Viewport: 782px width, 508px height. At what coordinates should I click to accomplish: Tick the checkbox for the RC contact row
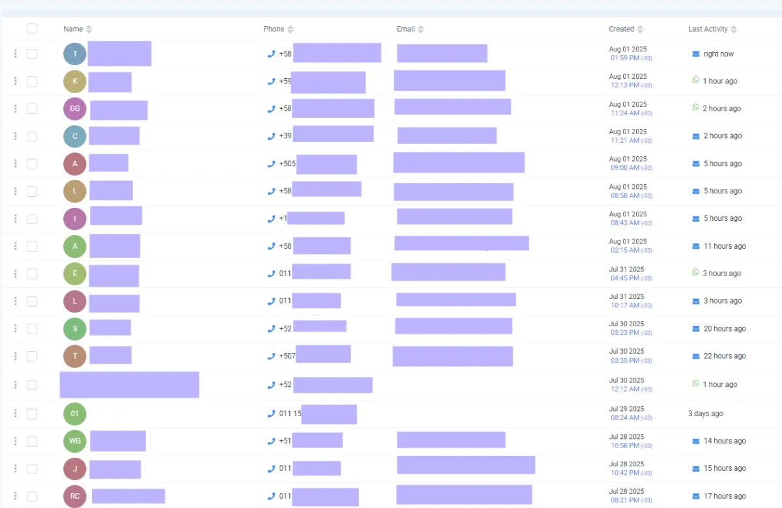(32, 496)
